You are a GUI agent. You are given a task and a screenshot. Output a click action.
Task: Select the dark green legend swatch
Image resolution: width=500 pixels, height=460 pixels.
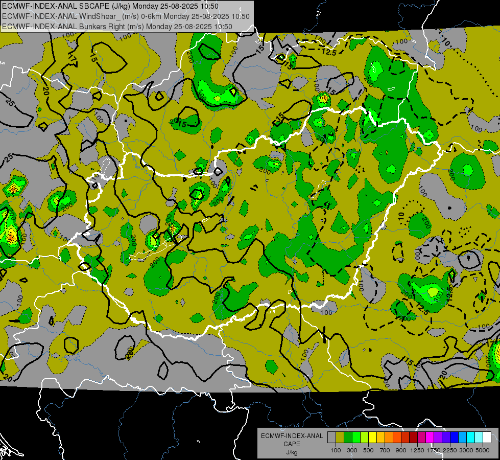tap(348, 438)
